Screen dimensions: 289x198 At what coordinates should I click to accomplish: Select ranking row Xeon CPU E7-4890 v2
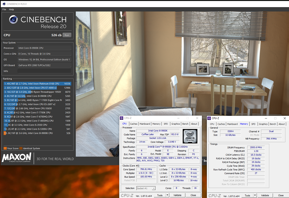pyautogui.click(x=37, y=88)
